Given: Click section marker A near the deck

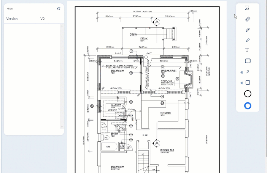Looking at the screenshot, I should [157, 22].
